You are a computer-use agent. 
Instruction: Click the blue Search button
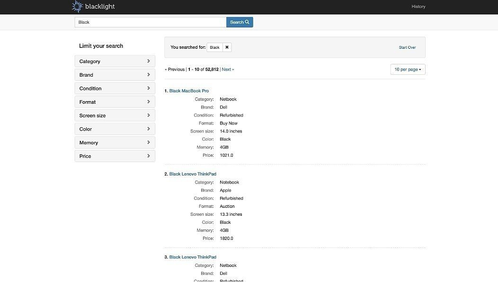coord(240,22)
